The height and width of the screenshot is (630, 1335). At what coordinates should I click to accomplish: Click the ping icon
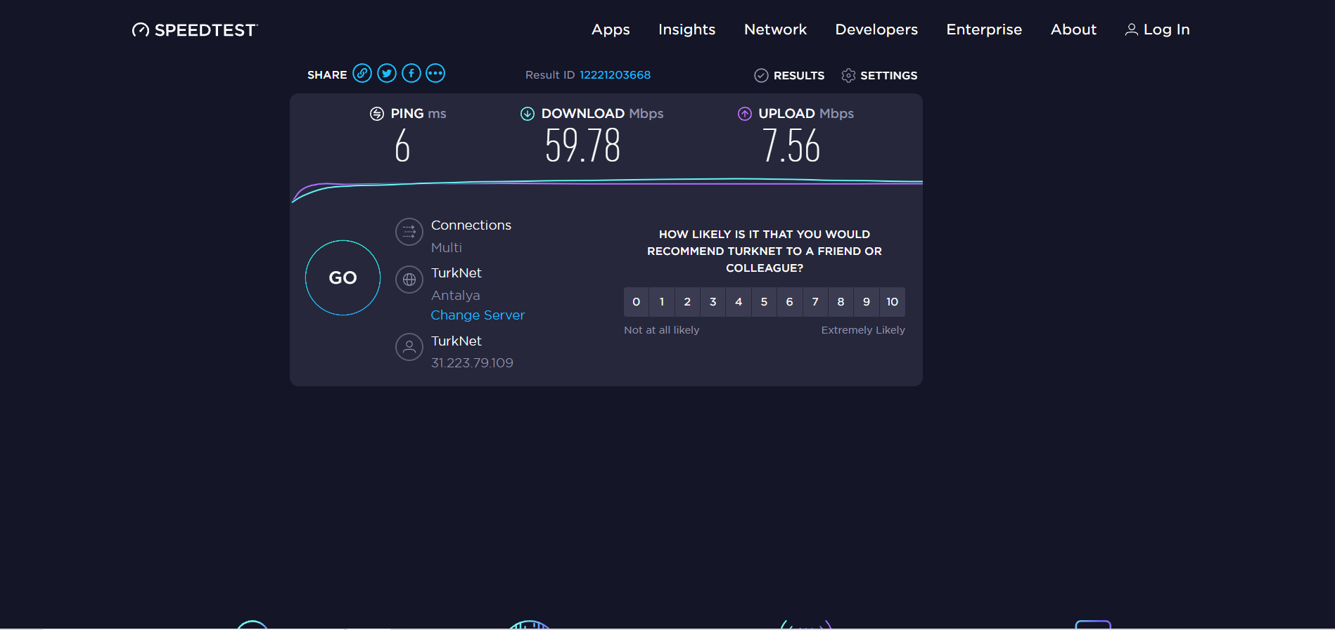point(377,114)
